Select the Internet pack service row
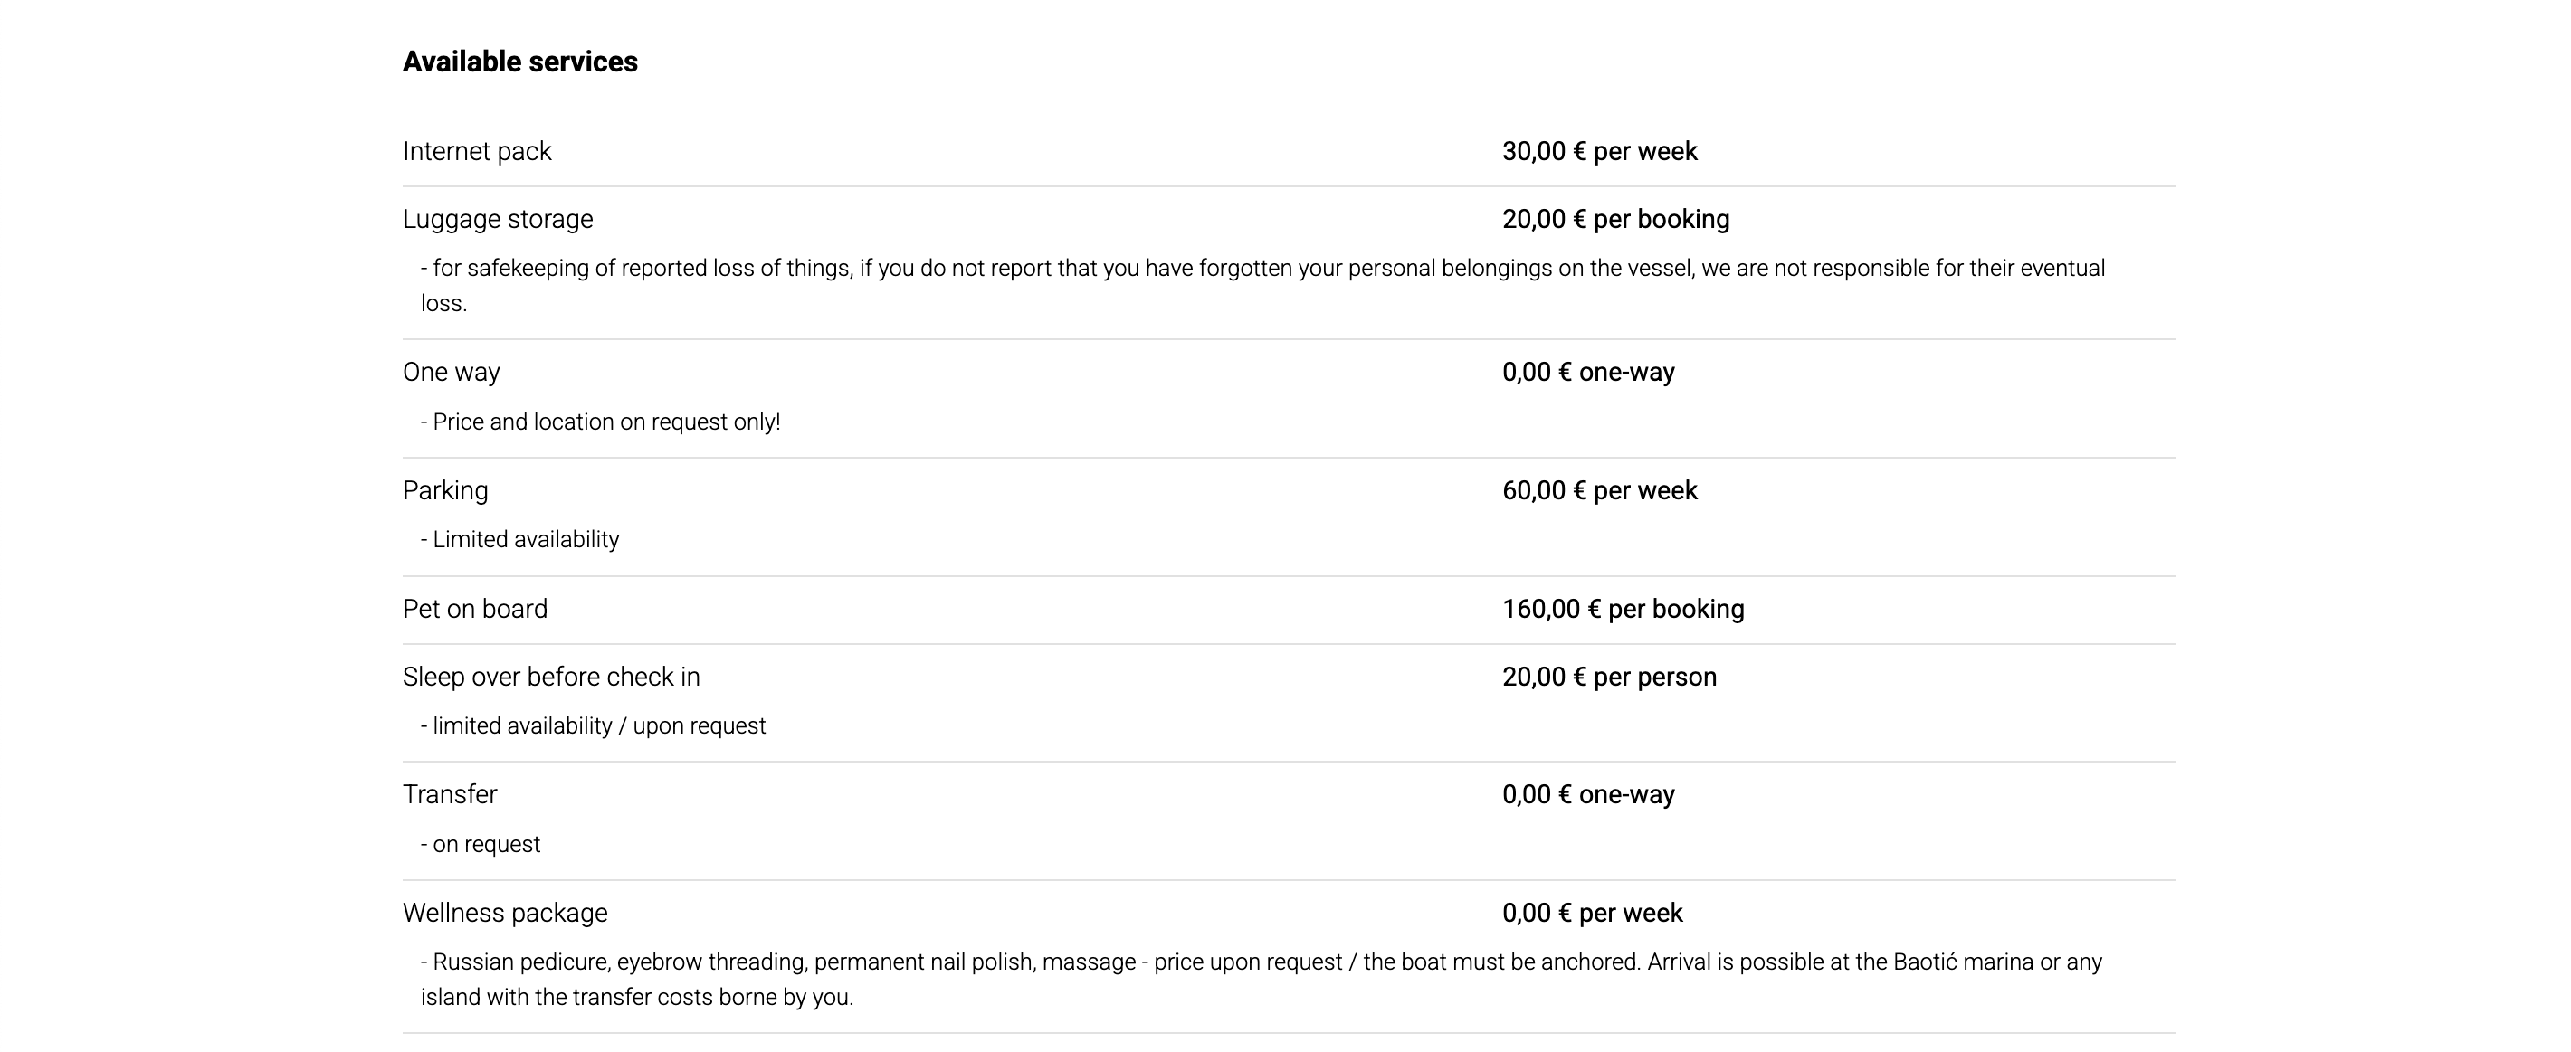Viewport: 2571px width, 1052px height. pos(1289,152)
